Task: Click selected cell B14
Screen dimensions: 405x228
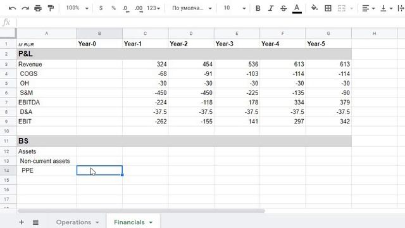Action: point(99,170)
